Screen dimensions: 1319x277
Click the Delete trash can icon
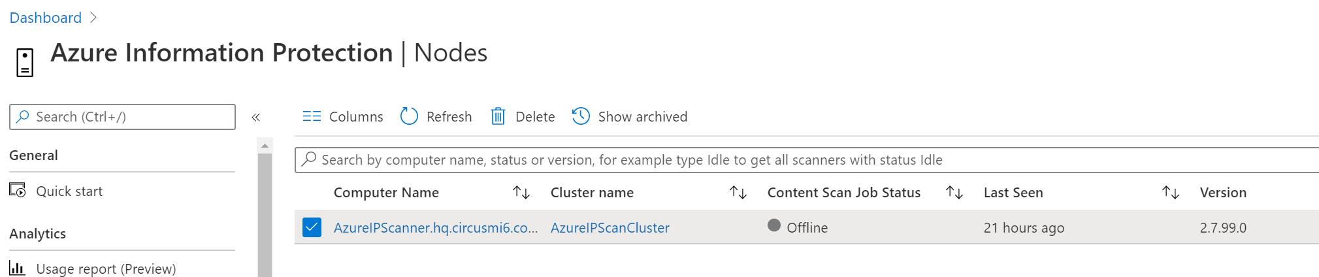point(498,116)
